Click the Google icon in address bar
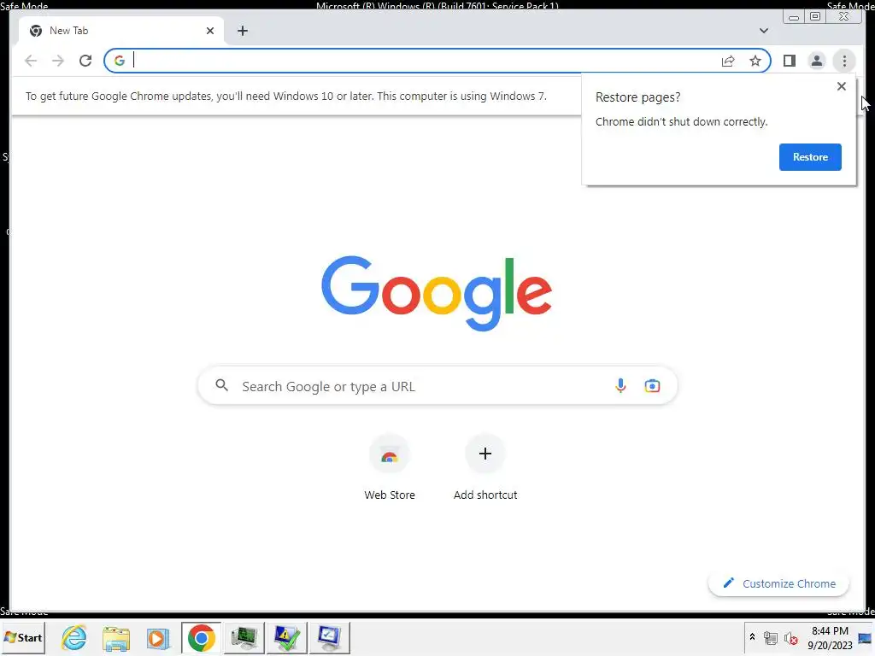This screenshot has height=656, width=875. 120,61
